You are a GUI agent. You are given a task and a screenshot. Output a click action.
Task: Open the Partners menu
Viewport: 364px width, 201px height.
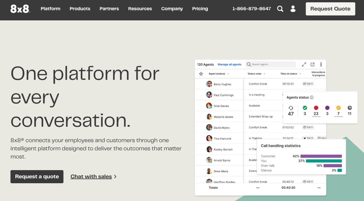[109, 9]
